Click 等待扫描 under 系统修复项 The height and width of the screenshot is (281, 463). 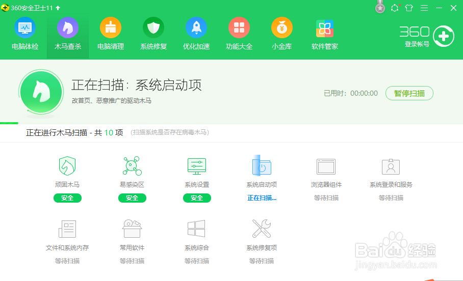click(x=262, y=261)
